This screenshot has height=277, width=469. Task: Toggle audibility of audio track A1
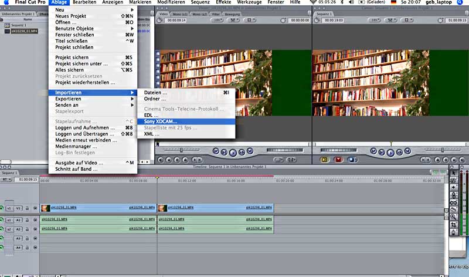(x=2, y=220)
